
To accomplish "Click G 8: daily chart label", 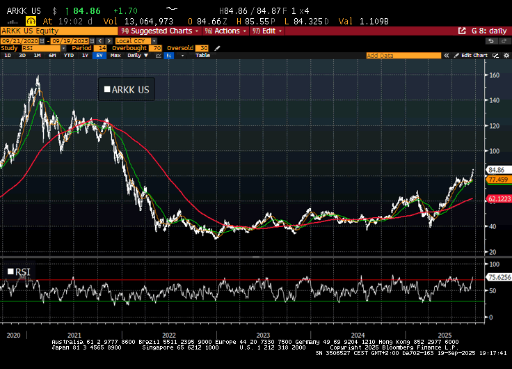I will coord(489,31).
